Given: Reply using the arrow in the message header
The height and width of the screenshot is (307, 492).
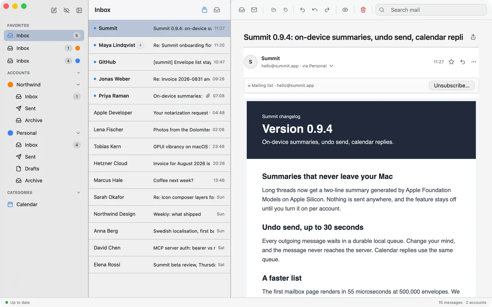Looking at the screenshot, I should coord(463,62).
